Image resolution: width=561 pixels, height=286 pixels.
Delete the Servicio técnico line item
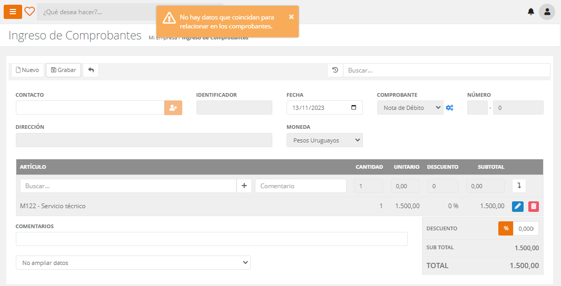pos(534,206)
